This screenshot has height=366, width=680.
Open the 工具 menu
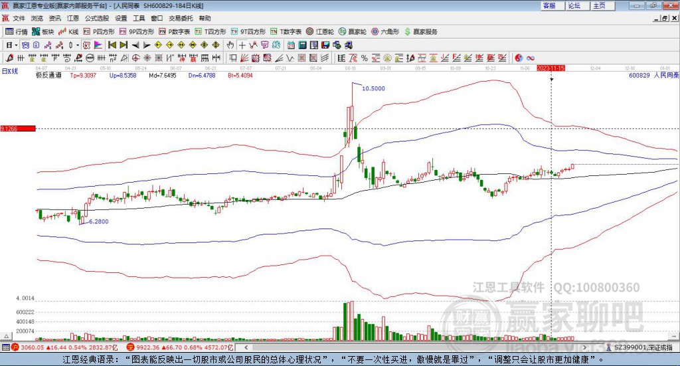pyautogui.click(x=139, y=18)
